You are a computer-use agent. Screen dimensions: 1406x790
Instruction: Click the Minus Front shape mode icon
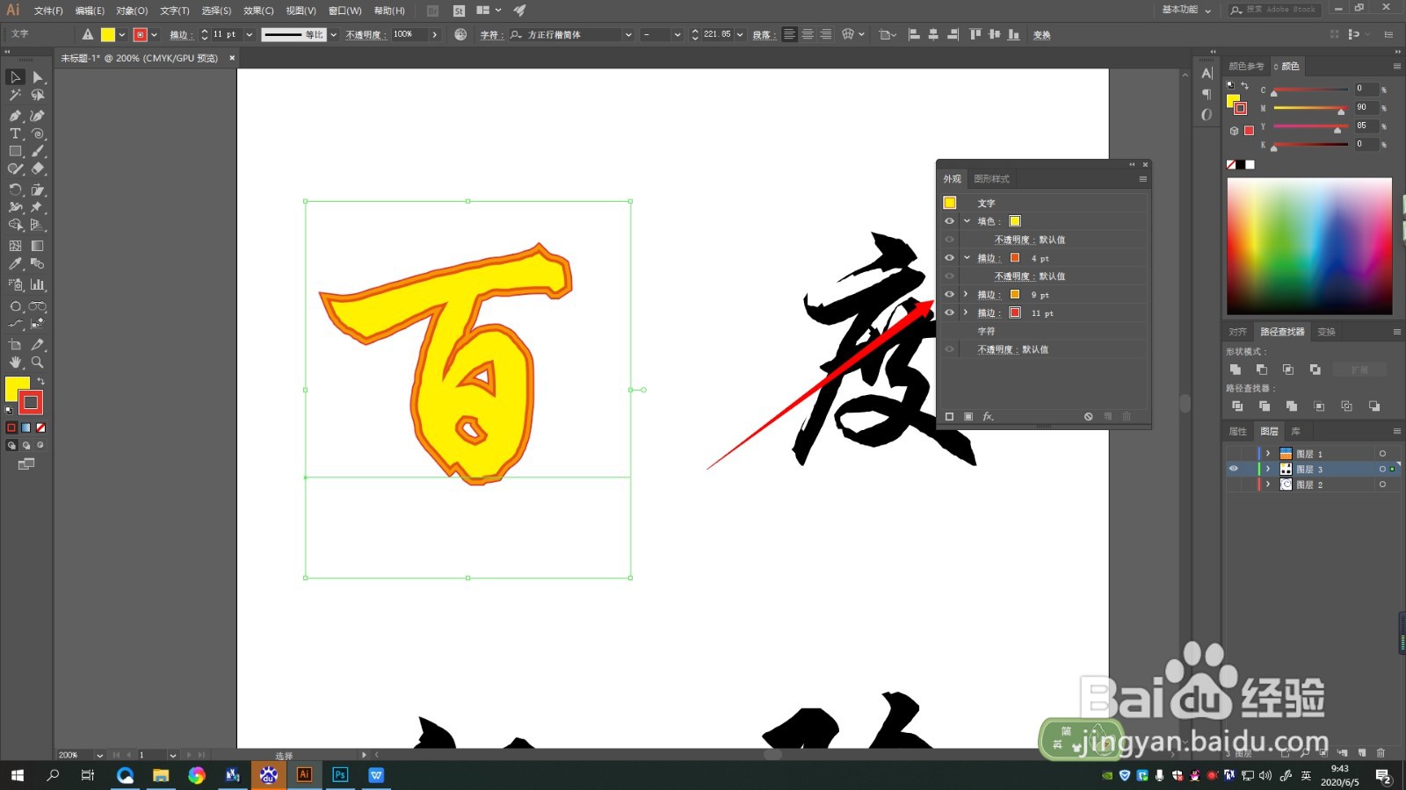[x=1262, y=370]
